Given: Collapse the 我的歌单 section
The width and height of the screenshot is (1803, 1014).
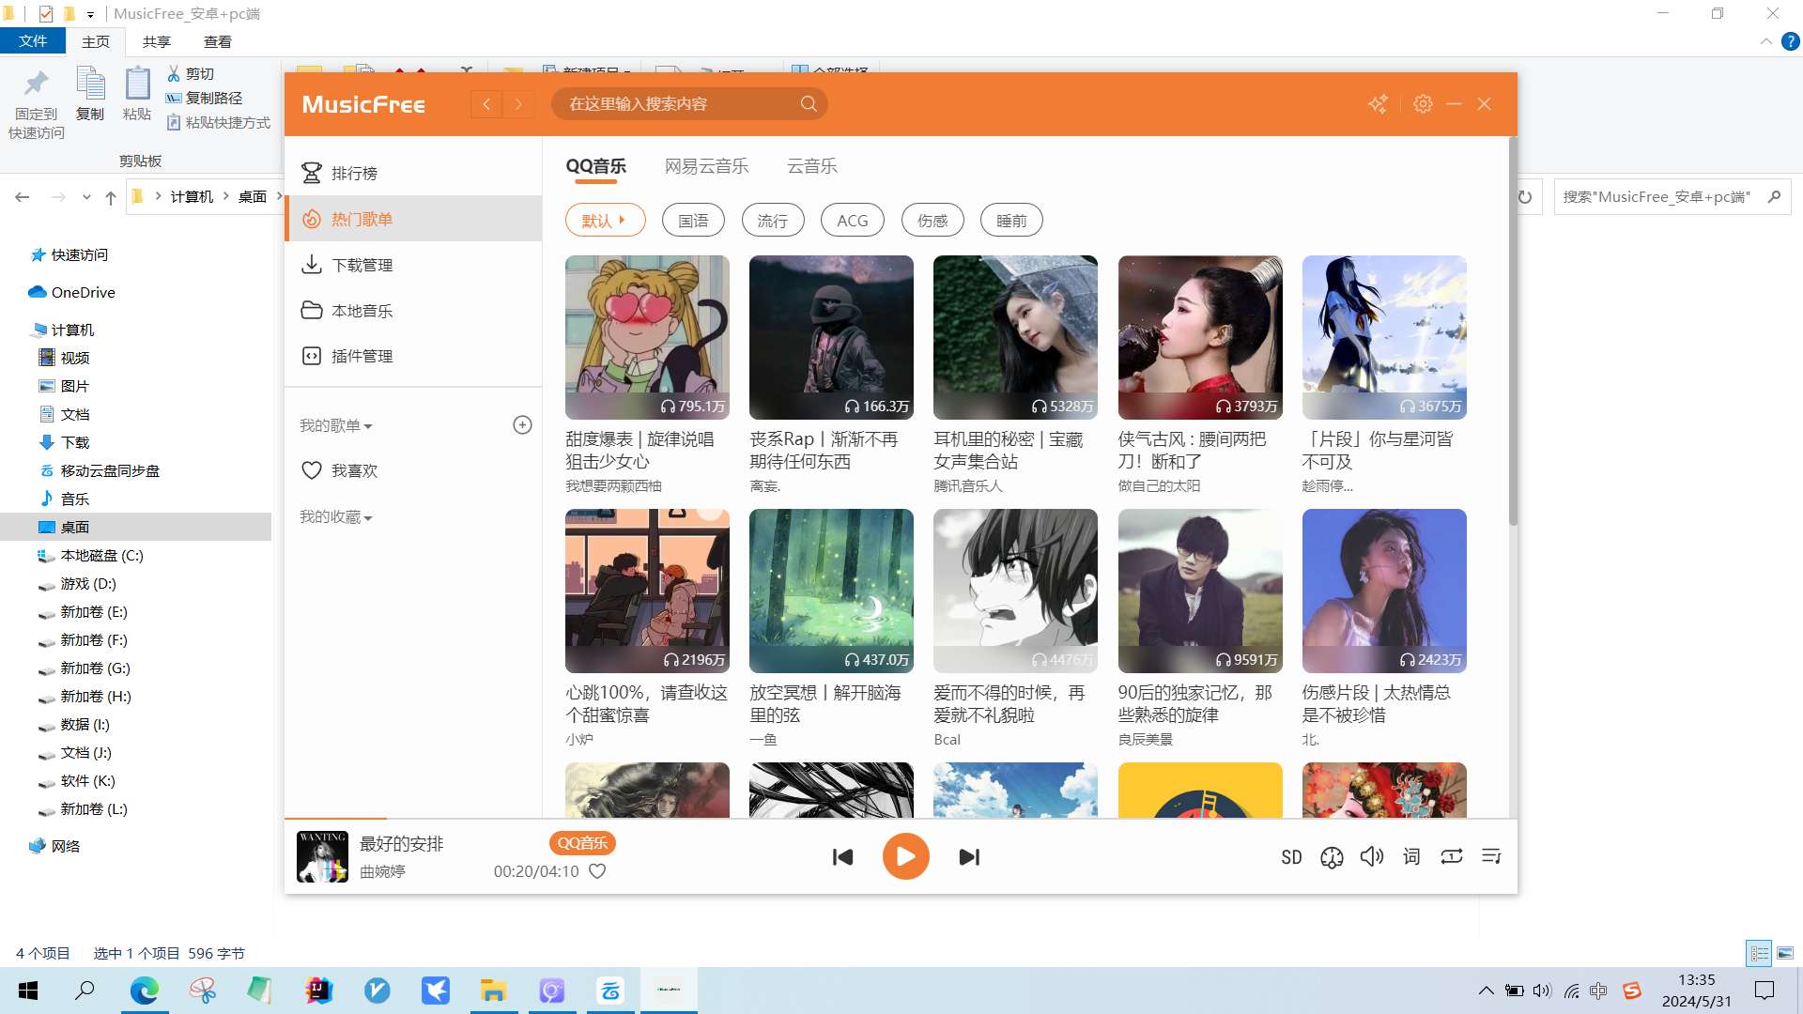Looking at the screenshot, I should click(336, 426).
